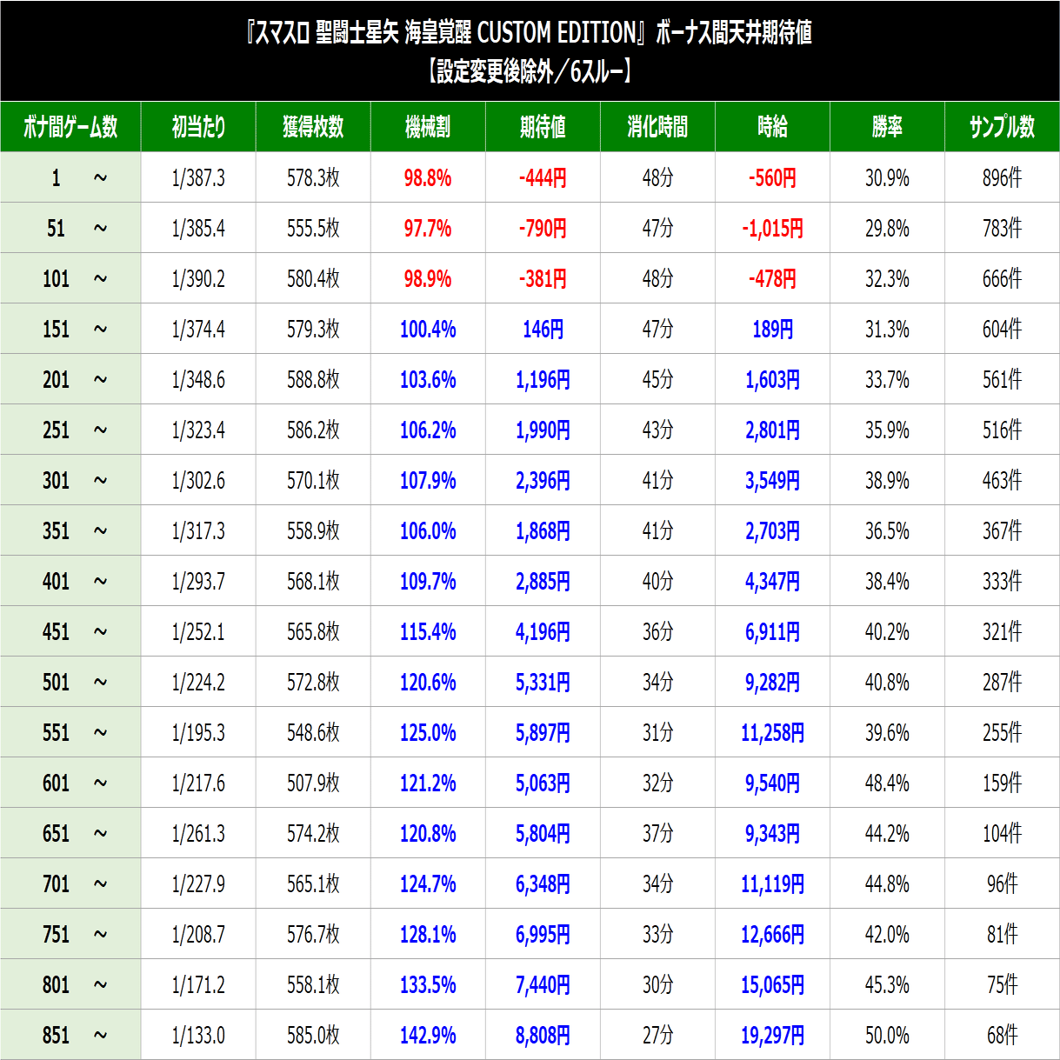Select the red value -560円
Screen dimensions: 1060x1060
pos(772,178)
